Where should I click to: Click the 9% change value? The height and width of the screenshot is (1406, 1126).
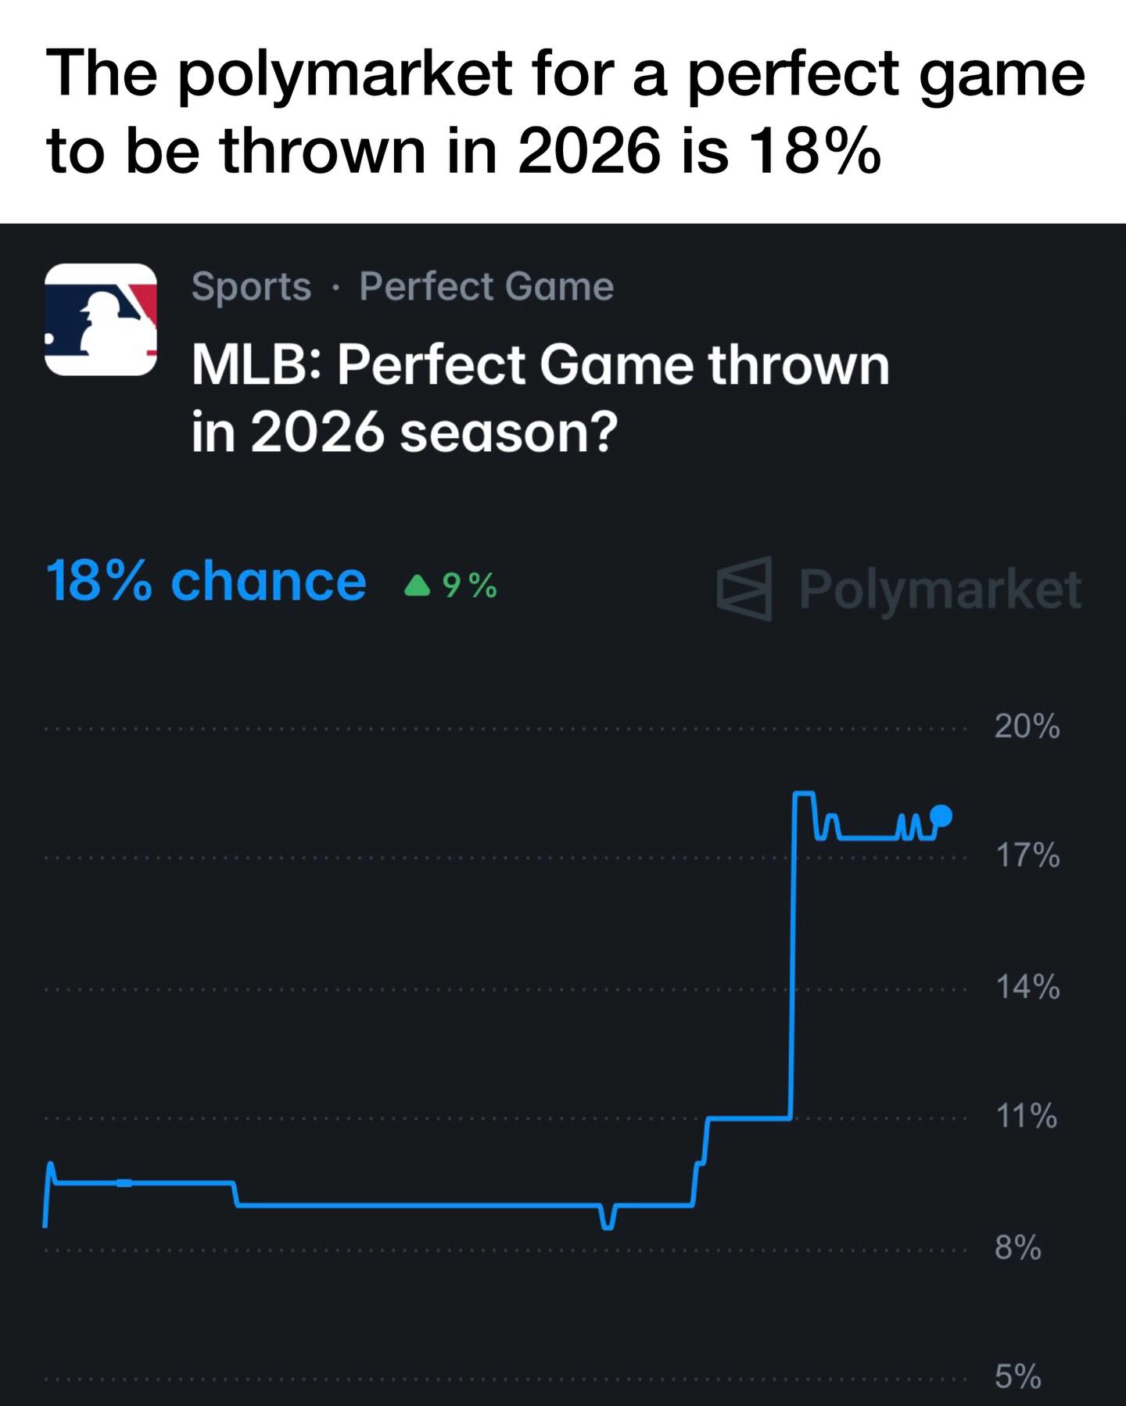(x=469, y=585)
